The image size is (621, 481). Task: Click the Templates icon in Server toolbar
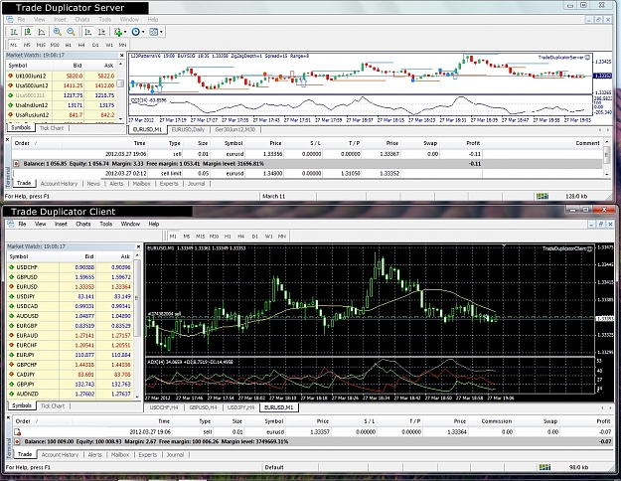pos(153,32)
